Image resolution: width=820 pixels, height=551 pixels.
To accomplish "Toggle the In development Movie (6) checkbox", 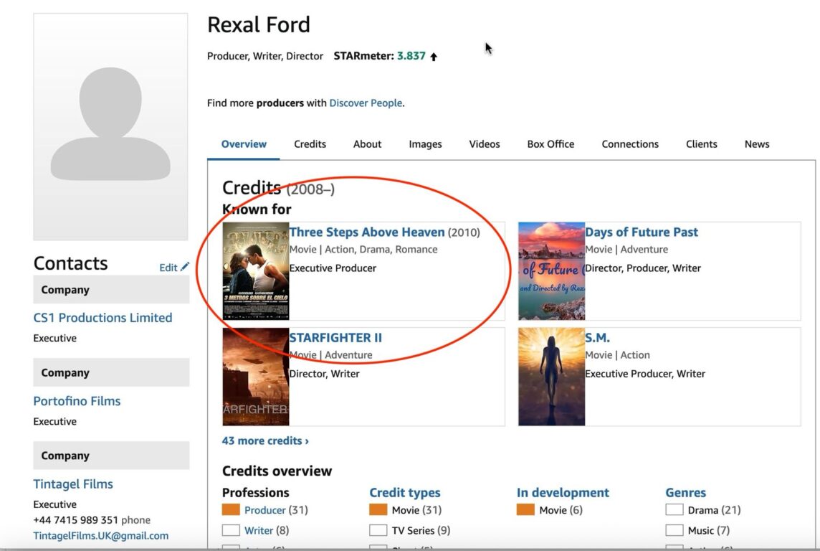I will point(525,509).
